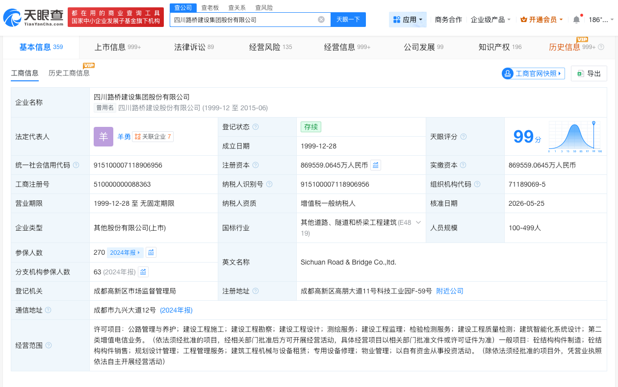Screen dimensions: 618x387
Task: Click help icon beside 统一社会信用代码
Action: point(76,165)
